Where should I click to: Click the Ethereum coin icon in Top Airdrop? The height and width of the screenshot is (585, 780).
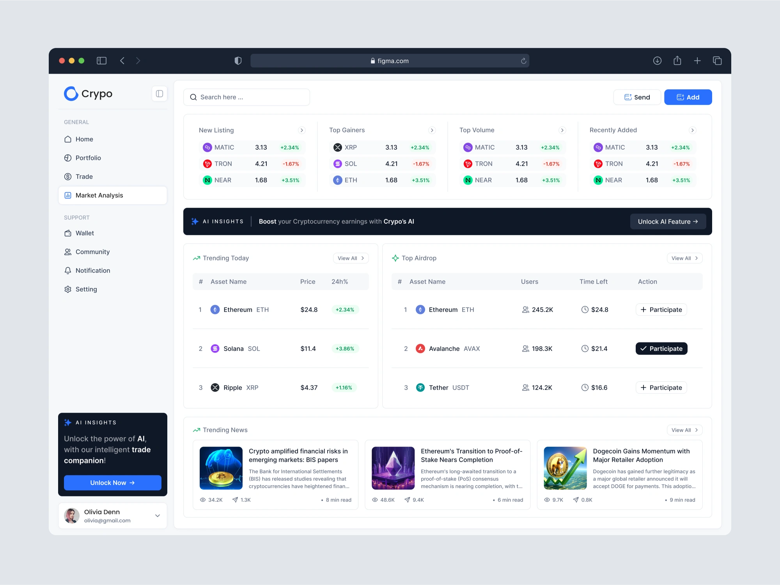(x=420, y=309)
